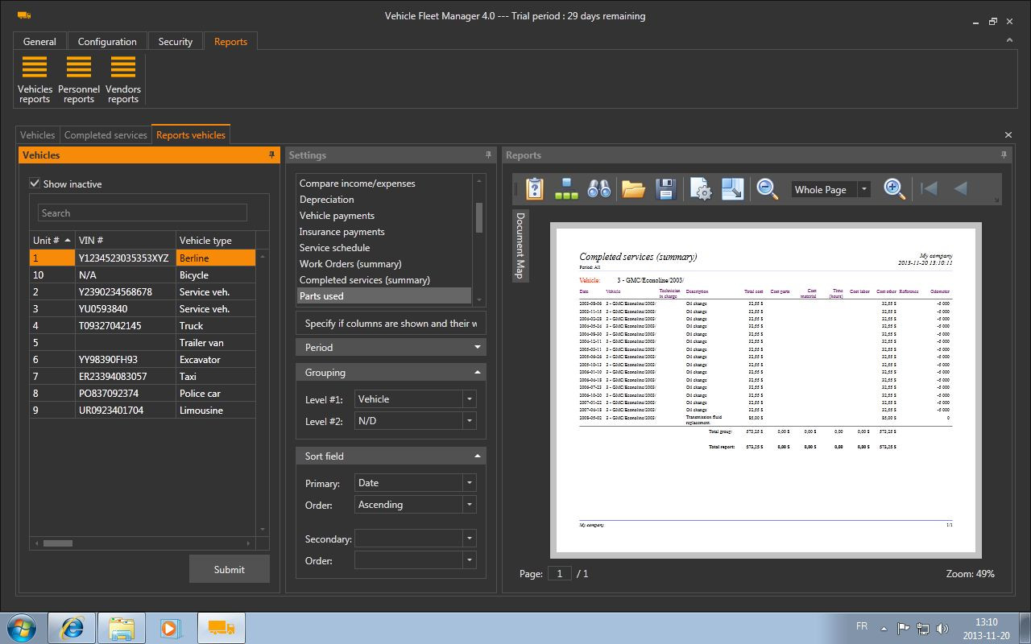Sort by the Vehicle type column header
The height and width of the screenshot is (644, 1031).
[216, 240]
